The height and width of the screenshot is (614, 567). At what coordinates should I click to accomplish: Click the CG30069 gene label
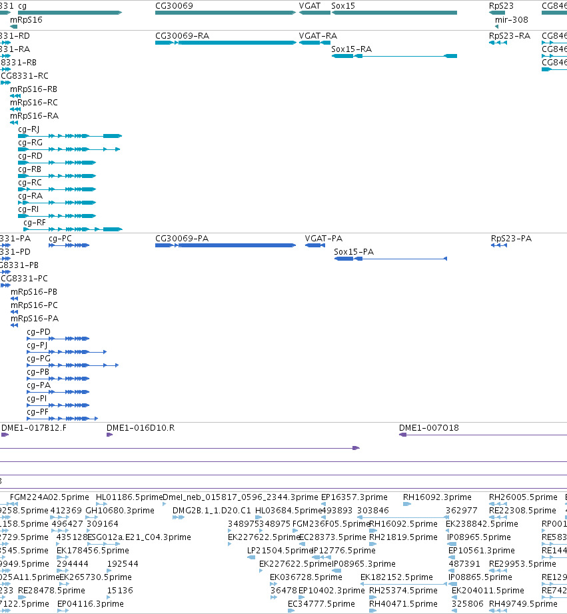pos(174,6)
